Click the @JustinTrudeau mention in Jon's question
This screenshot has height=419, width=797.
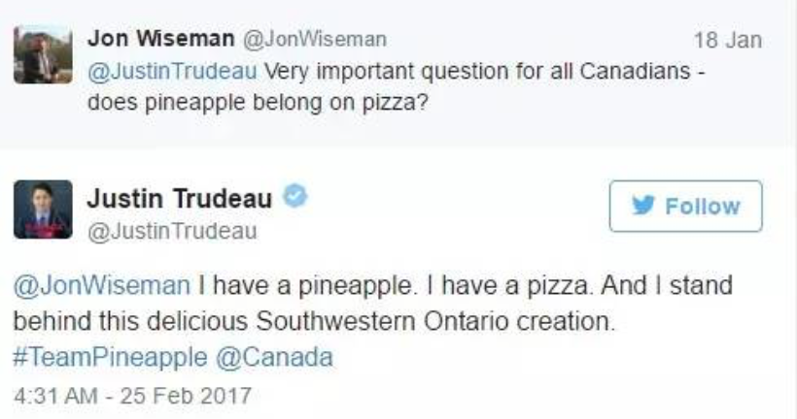[173, 72]
